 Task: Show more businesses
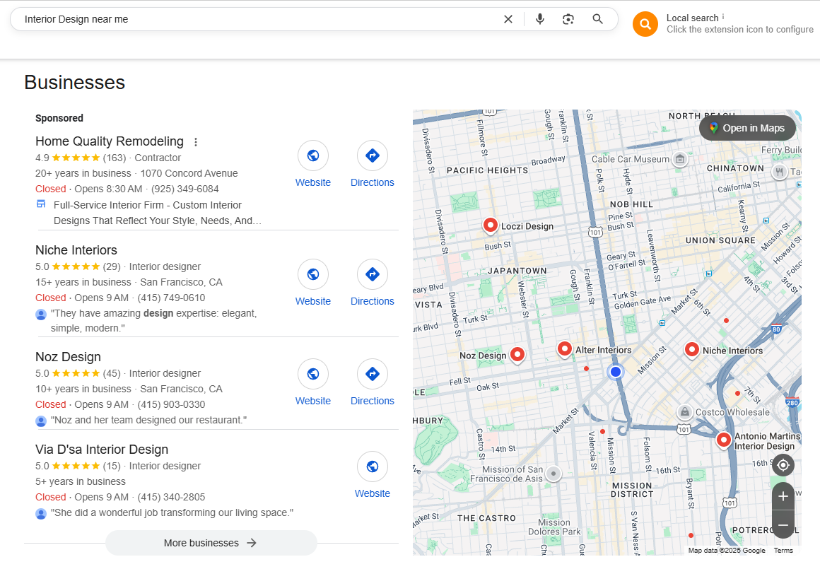pyautogui.click(x=211, y=543)
